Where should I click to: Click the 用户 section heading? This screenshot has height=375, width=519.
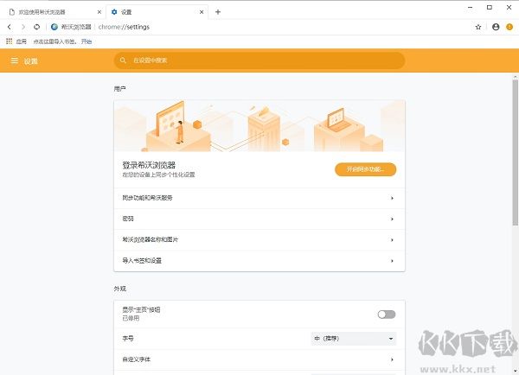(119, 89)
